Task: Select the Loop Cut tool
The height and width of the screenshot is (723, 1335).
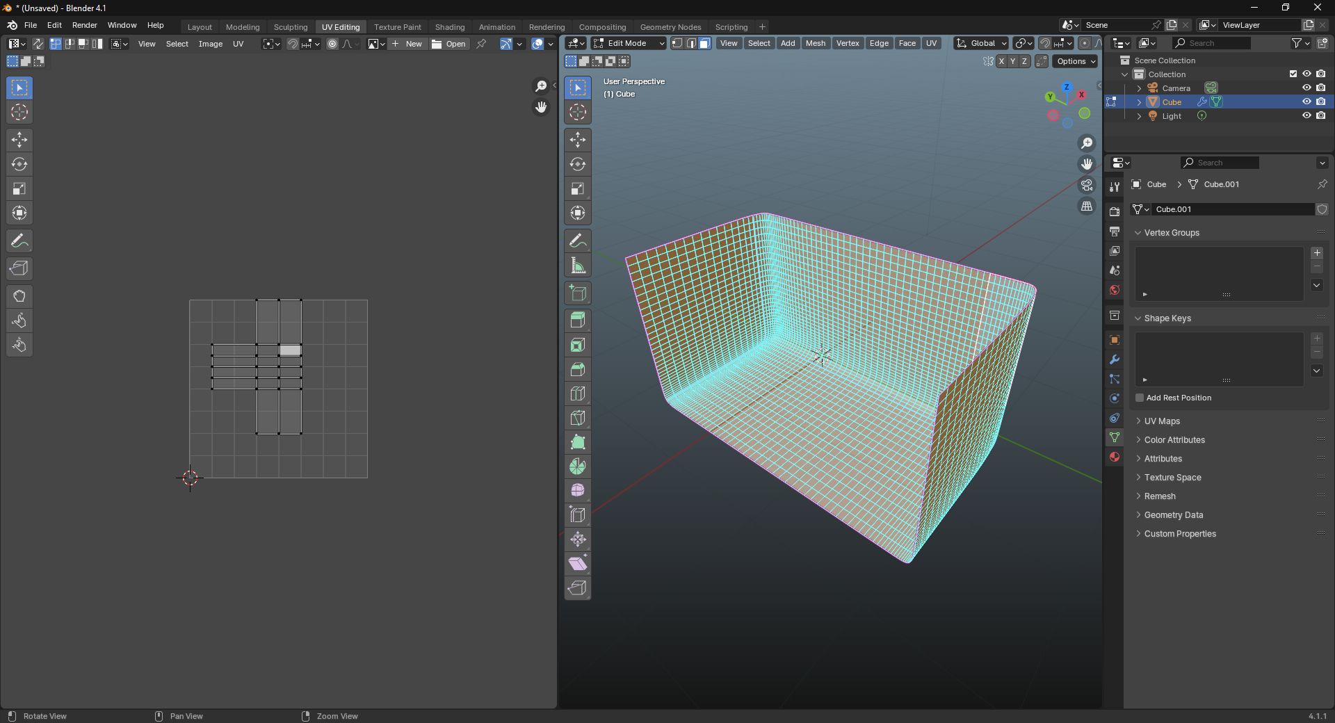Action: pos(578,393)
